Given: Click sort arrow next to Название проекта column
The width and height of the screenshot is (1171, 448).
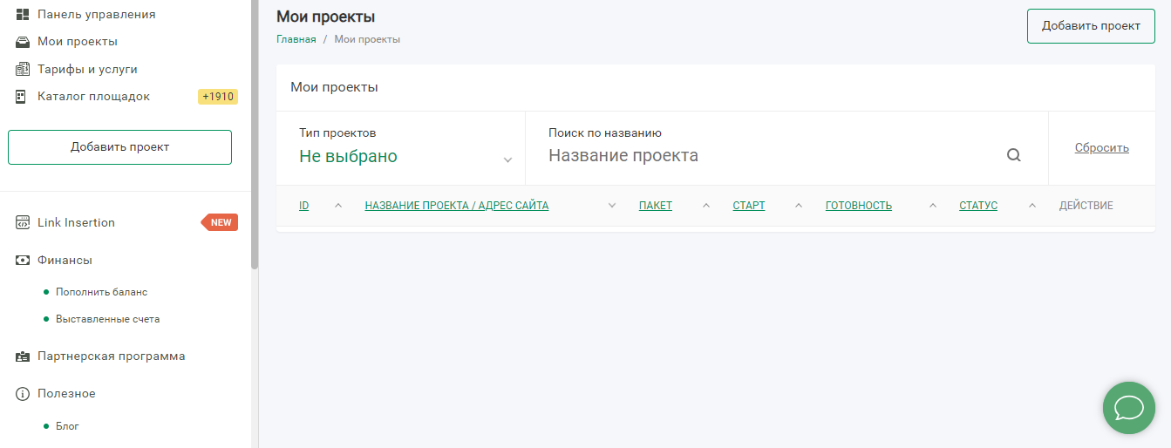Looking at the screenshot, I should pyautogui.click(x=612, y=206).
